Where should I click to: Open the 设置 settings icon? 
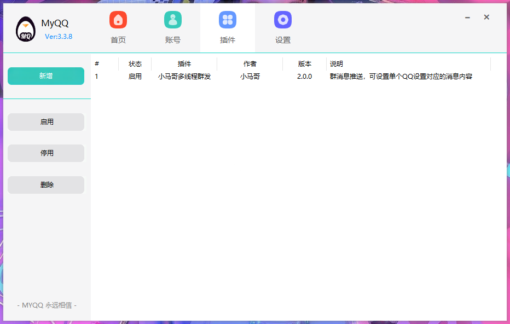tap(283, 20)
